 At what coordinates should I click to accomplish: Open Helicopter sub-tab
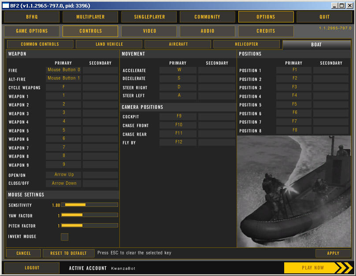coord(246,44)
